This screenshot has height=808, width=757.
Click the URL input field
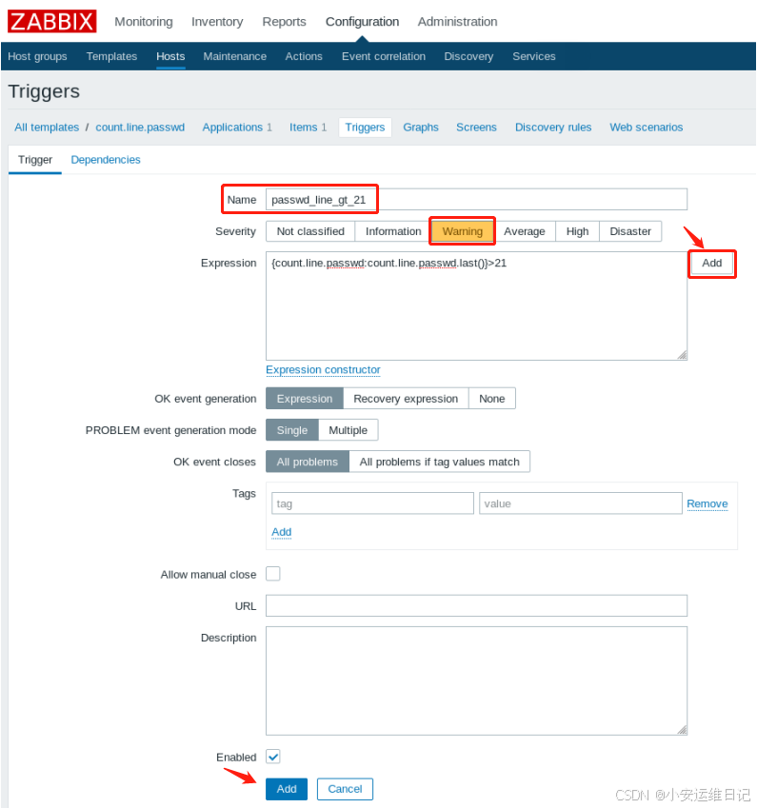point(476,605)
